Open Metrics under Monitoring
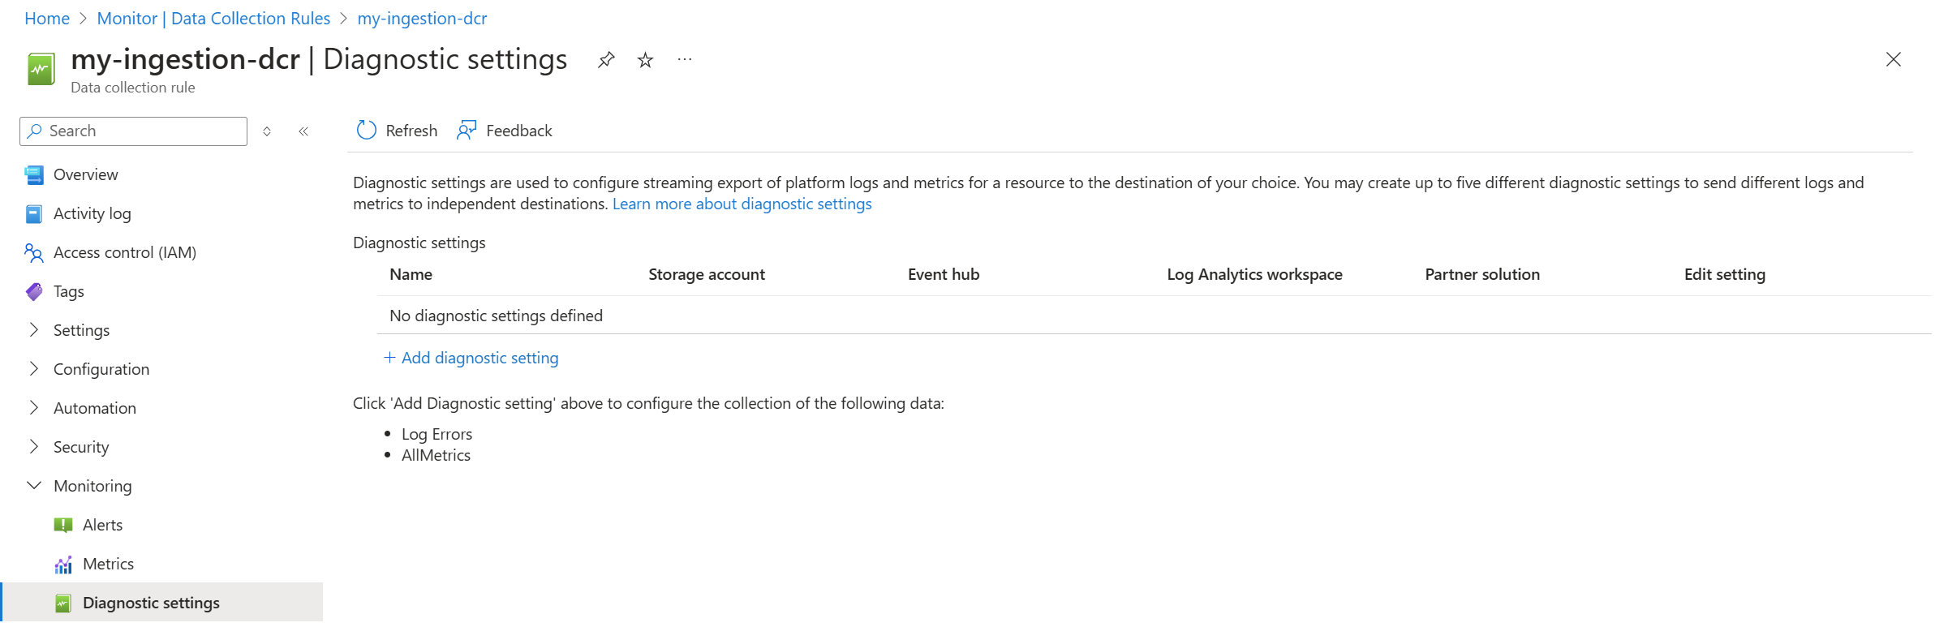Screen dimensions: 1935x627 point(108,564)
